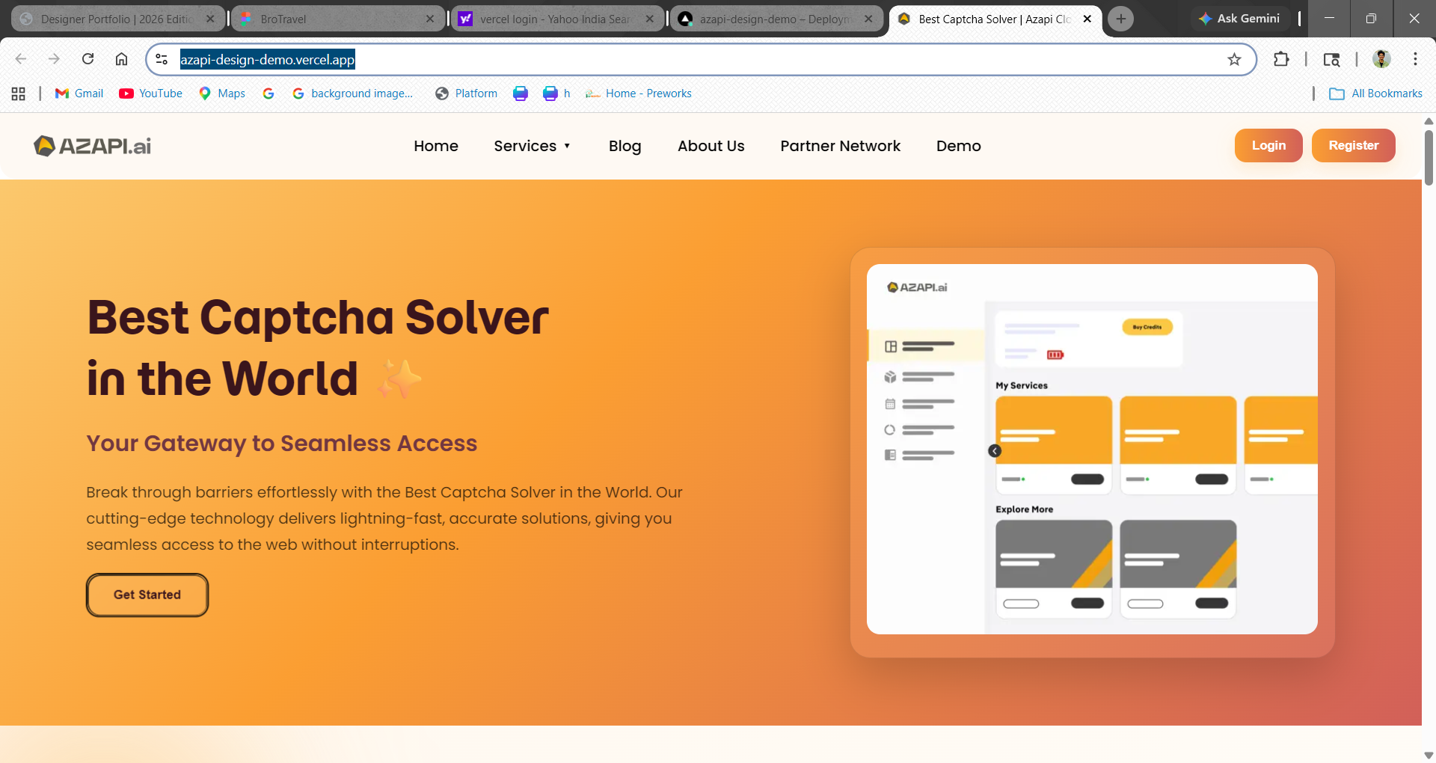This screenshot has width=1436, height=763.
Task: Click the Register button
Action: click(x=1354, y=145)
